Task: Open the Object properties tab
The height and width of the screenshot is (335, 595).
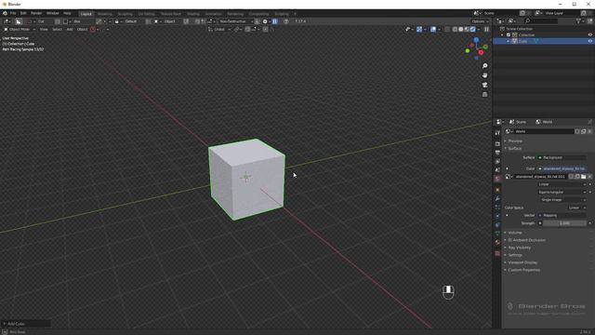Action: point(497,190)
